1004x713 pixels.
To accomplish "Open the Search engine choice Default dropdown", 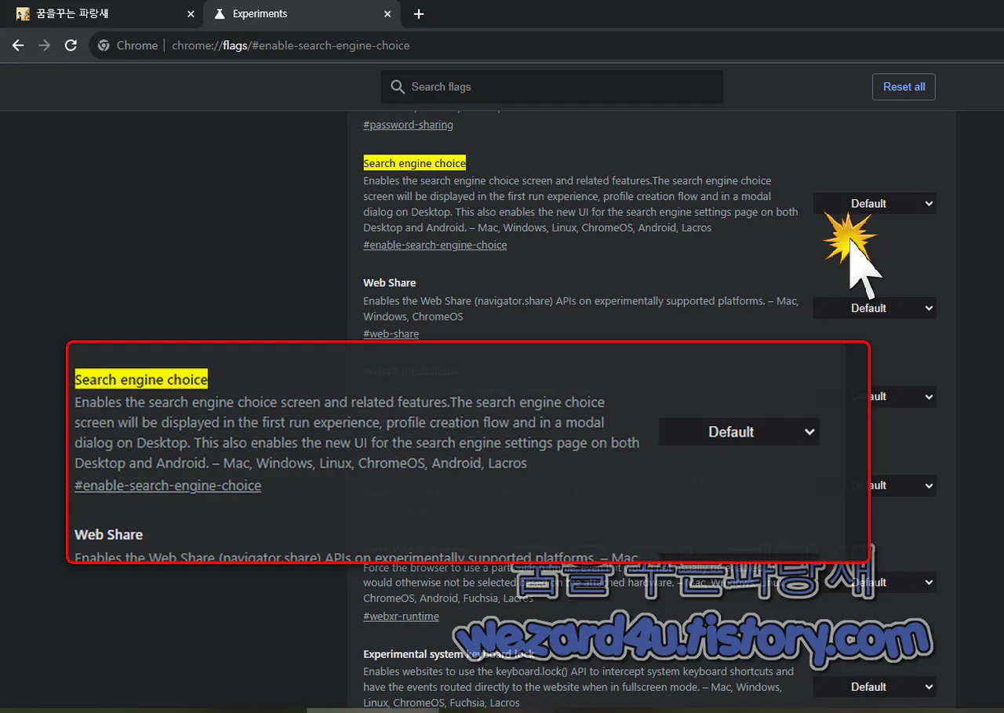I will point(874,202).
